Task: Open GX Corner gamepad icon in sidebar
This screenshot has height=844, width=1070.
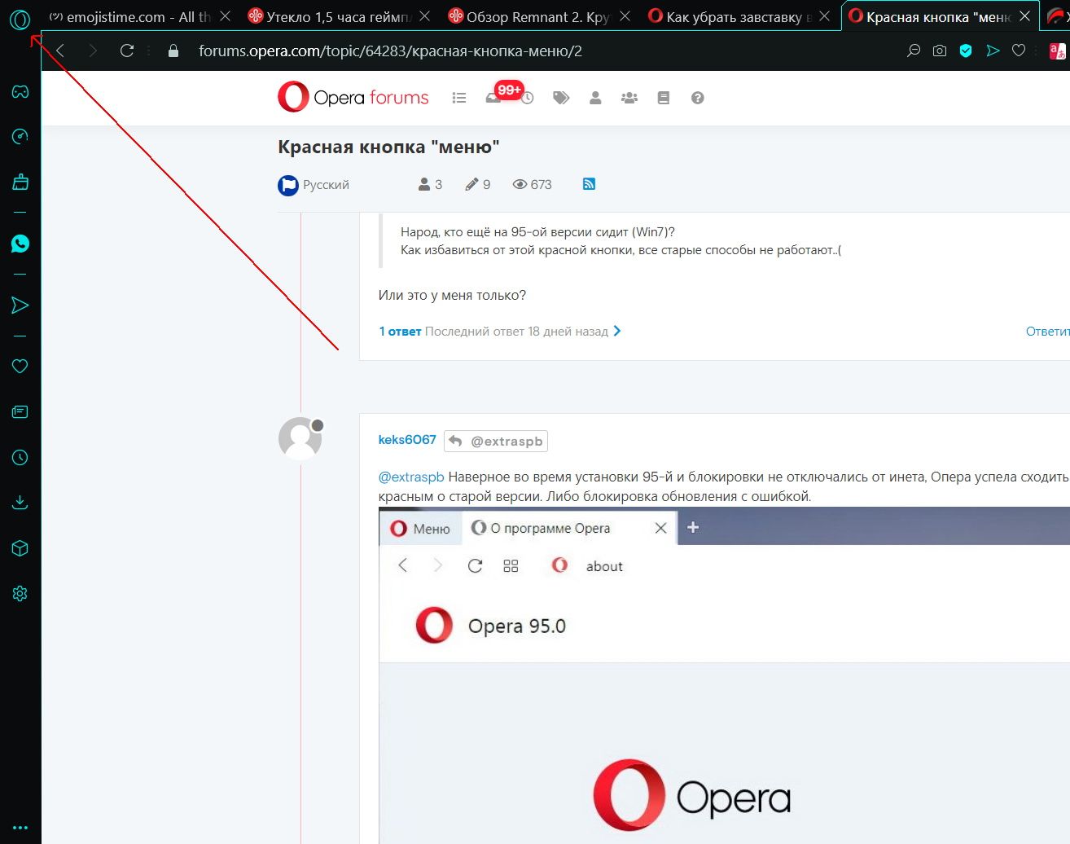Action: click(20, 91)
